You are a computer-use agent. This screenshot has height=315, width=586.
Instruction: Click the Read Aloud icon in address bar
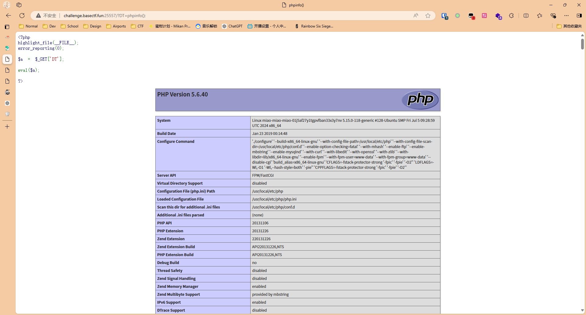click(416, 16)
